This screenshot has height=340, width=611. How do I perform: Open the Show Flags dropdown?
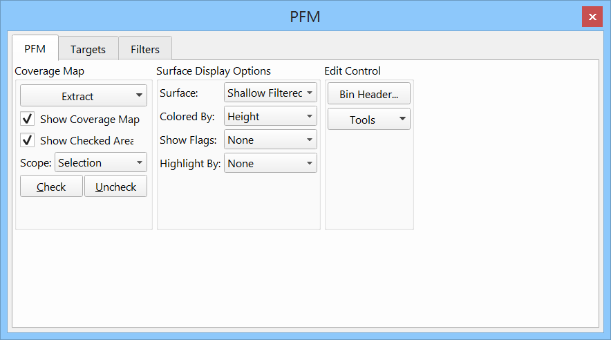270,140
